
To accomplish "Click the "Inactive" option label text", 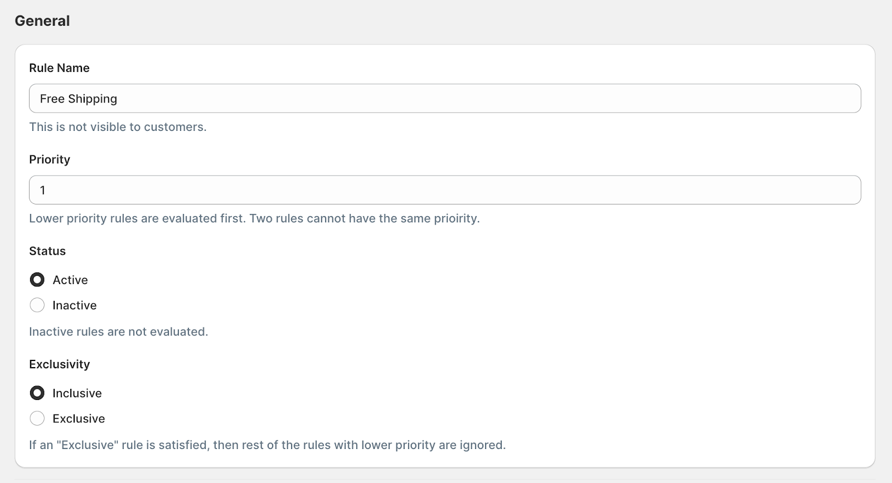I will point(75,305).
